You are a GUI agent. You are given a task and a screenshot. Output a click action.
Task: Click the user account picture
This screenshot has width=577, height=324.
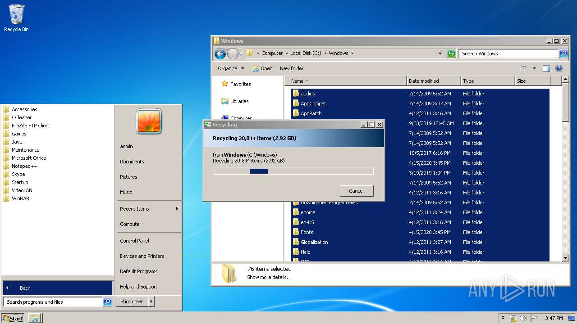148,121
